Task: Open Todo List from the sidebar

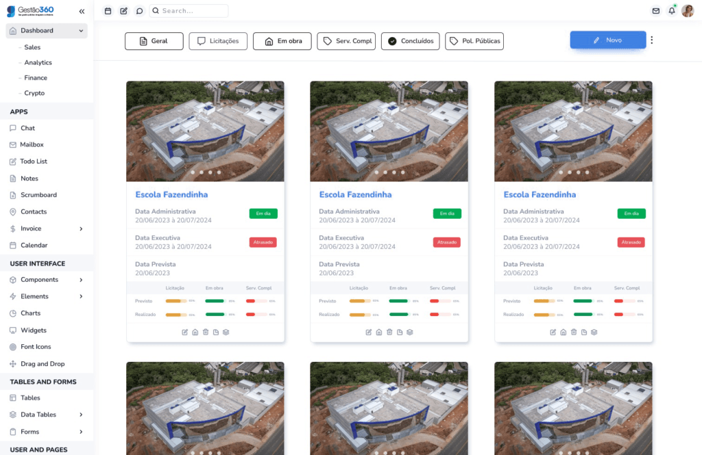Action: tap(34, 161)
